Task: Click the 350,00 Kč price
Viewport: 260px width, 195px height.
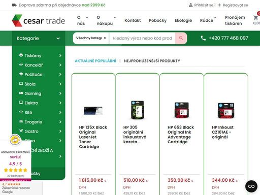Action: pyautogui.click(x=179, y=180)
